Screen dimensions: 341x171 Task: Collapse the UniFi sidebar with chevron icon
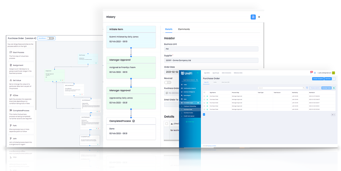pos(197,73)
